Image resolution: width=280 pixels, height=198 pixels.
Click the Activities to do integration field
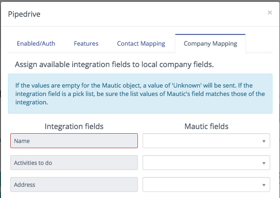pos(74,163)
